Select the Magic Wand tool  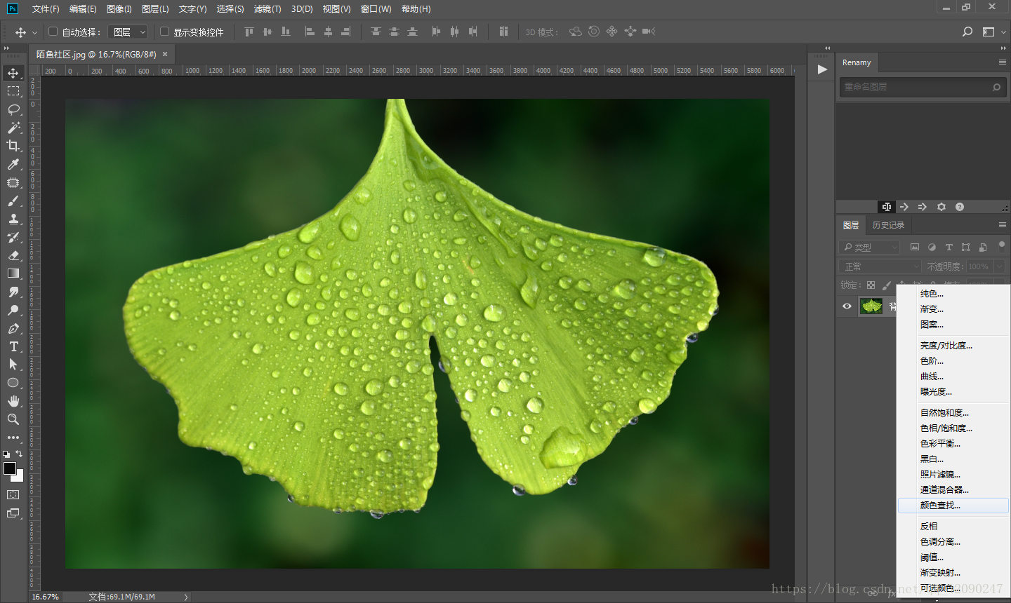pos(13,128)
